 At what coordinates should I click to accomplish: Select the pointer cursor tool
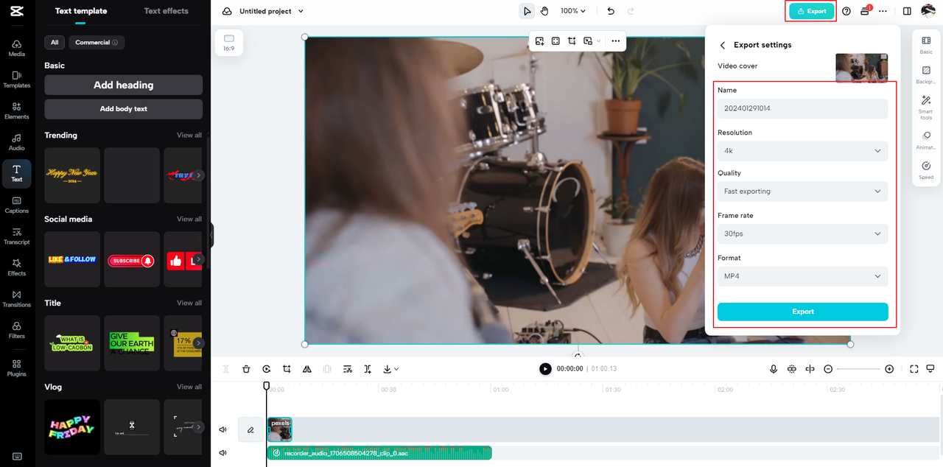(527, 11)
